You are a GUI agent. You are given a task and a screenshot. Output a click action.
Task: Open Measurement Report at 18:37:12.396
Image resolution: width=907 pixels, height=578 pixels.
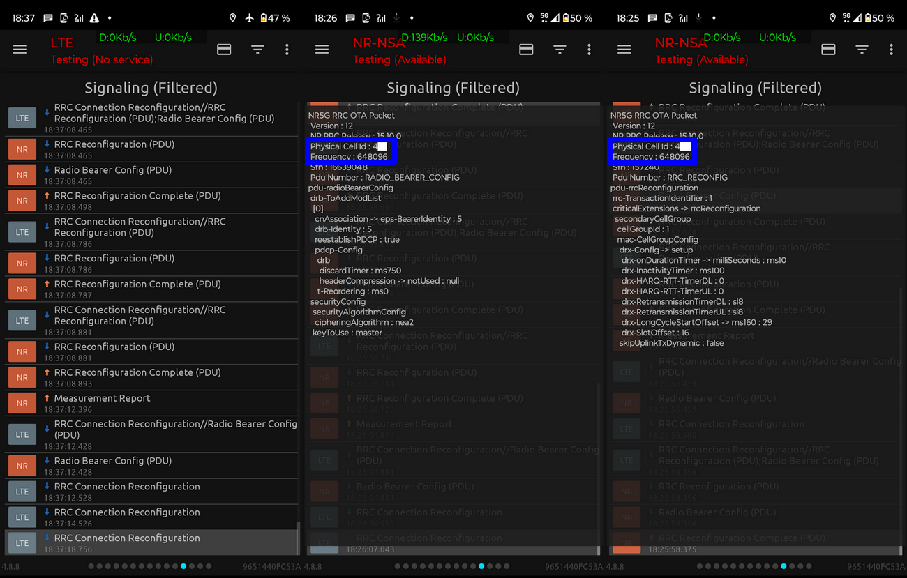[151, 403]
